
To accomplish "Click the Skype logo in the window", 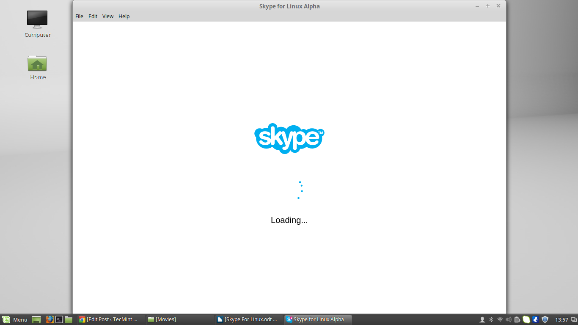I will (289, 138).
